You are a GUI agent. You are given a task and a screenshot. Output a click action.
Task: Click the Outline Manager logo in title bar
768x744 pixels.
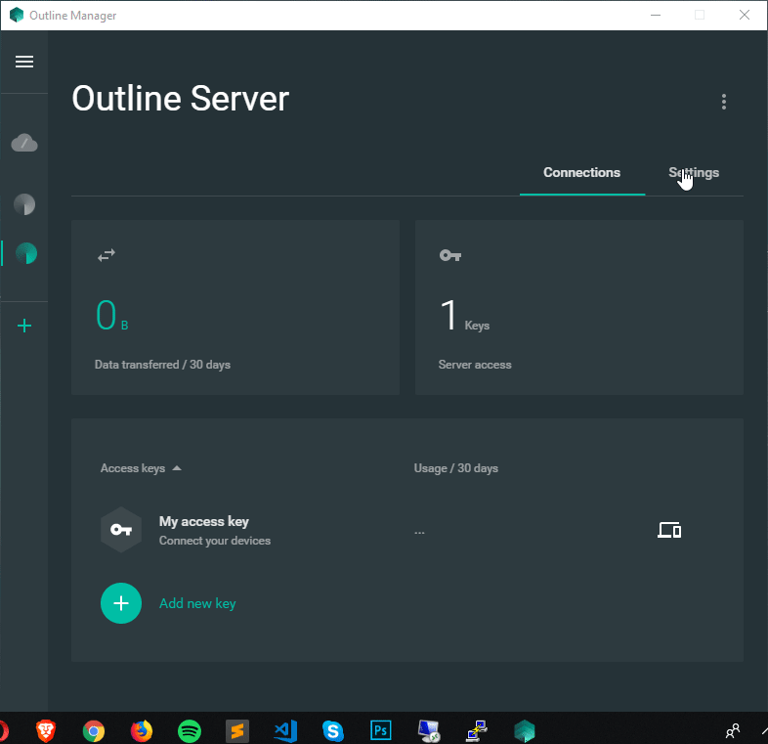(x=17, y=16)
